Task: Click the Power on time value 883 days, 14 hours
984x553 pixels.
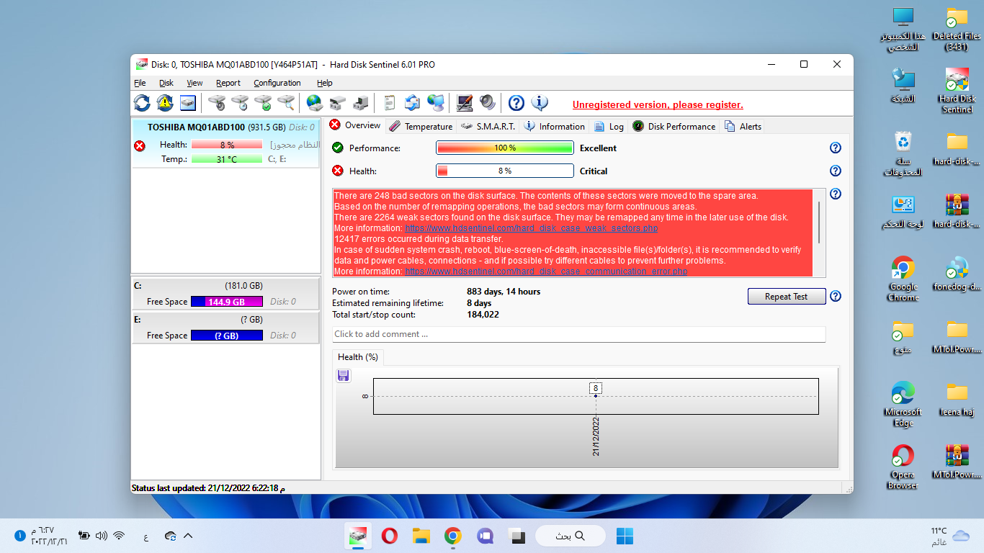Action: tap(504, 292)
